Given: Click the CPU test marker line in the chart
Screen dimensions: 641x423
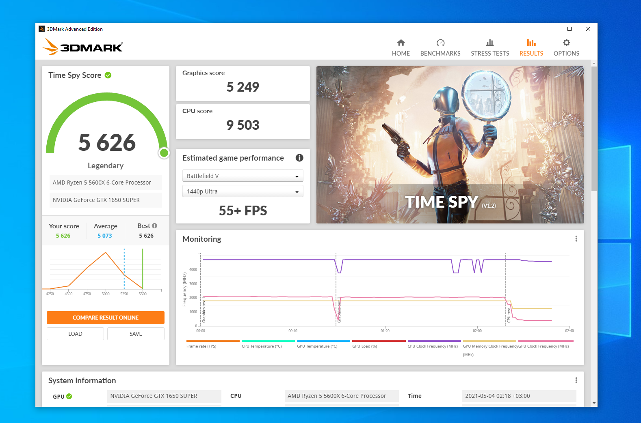Looking at the screenshot, I should (x=506, y=289).
